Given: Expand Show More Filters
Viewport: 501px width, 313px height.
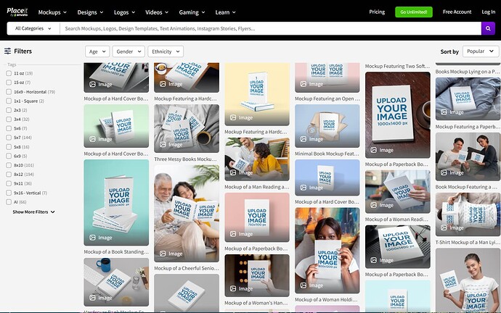Looking at the screenshot, I should point(33,212).
